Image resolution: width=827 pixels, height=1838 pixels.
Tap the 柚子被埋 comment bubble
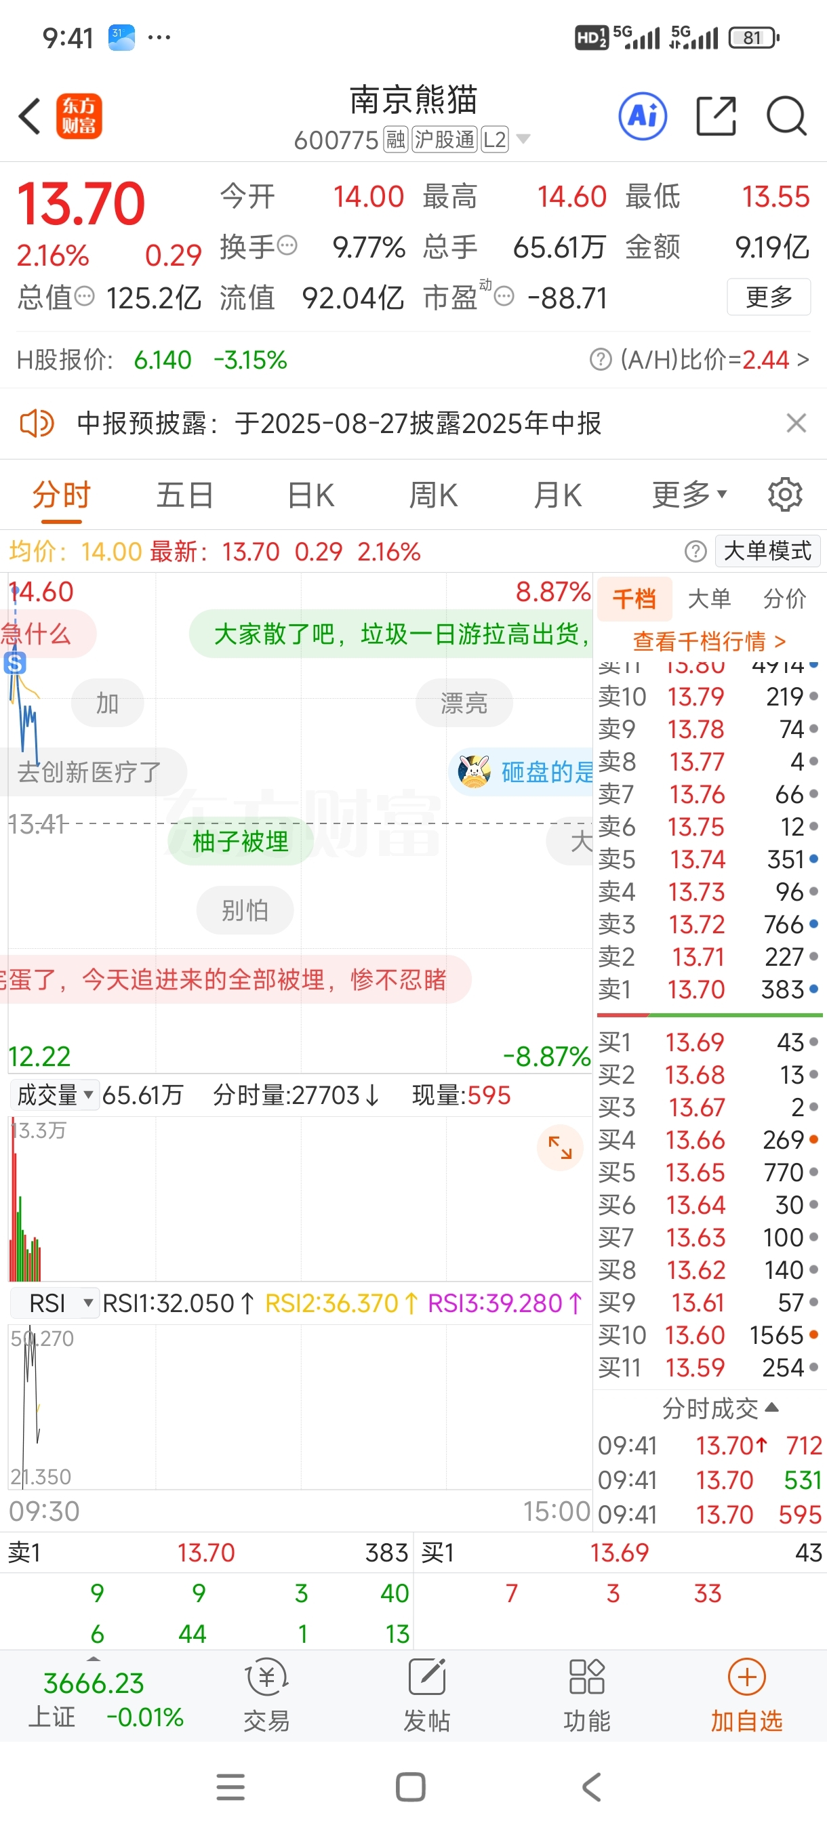click(x=241, y=841)
